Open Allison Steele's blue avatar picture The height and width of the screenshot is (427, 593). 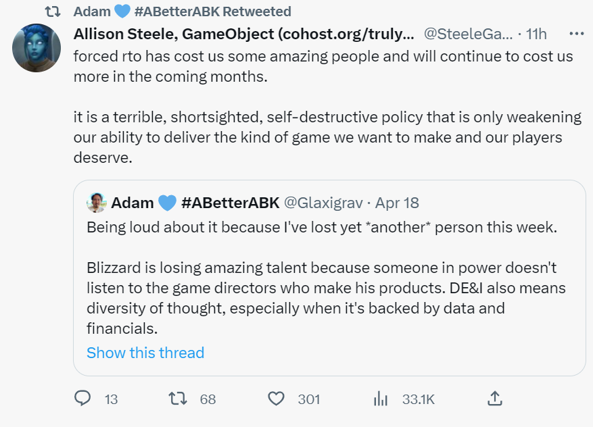pos(37,47)
